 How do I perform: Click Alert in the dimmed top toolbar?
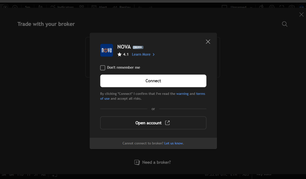99,7
